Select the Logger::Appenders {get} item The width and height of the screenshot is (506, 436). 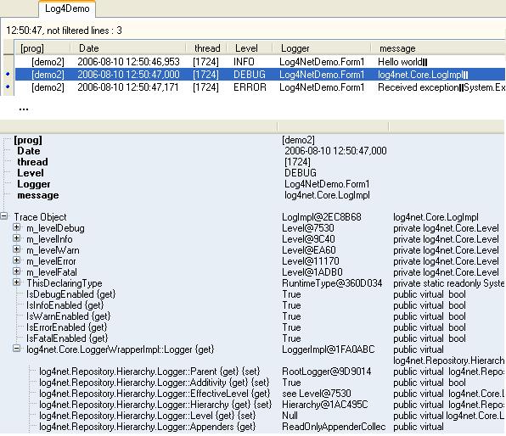coord(148,427)
